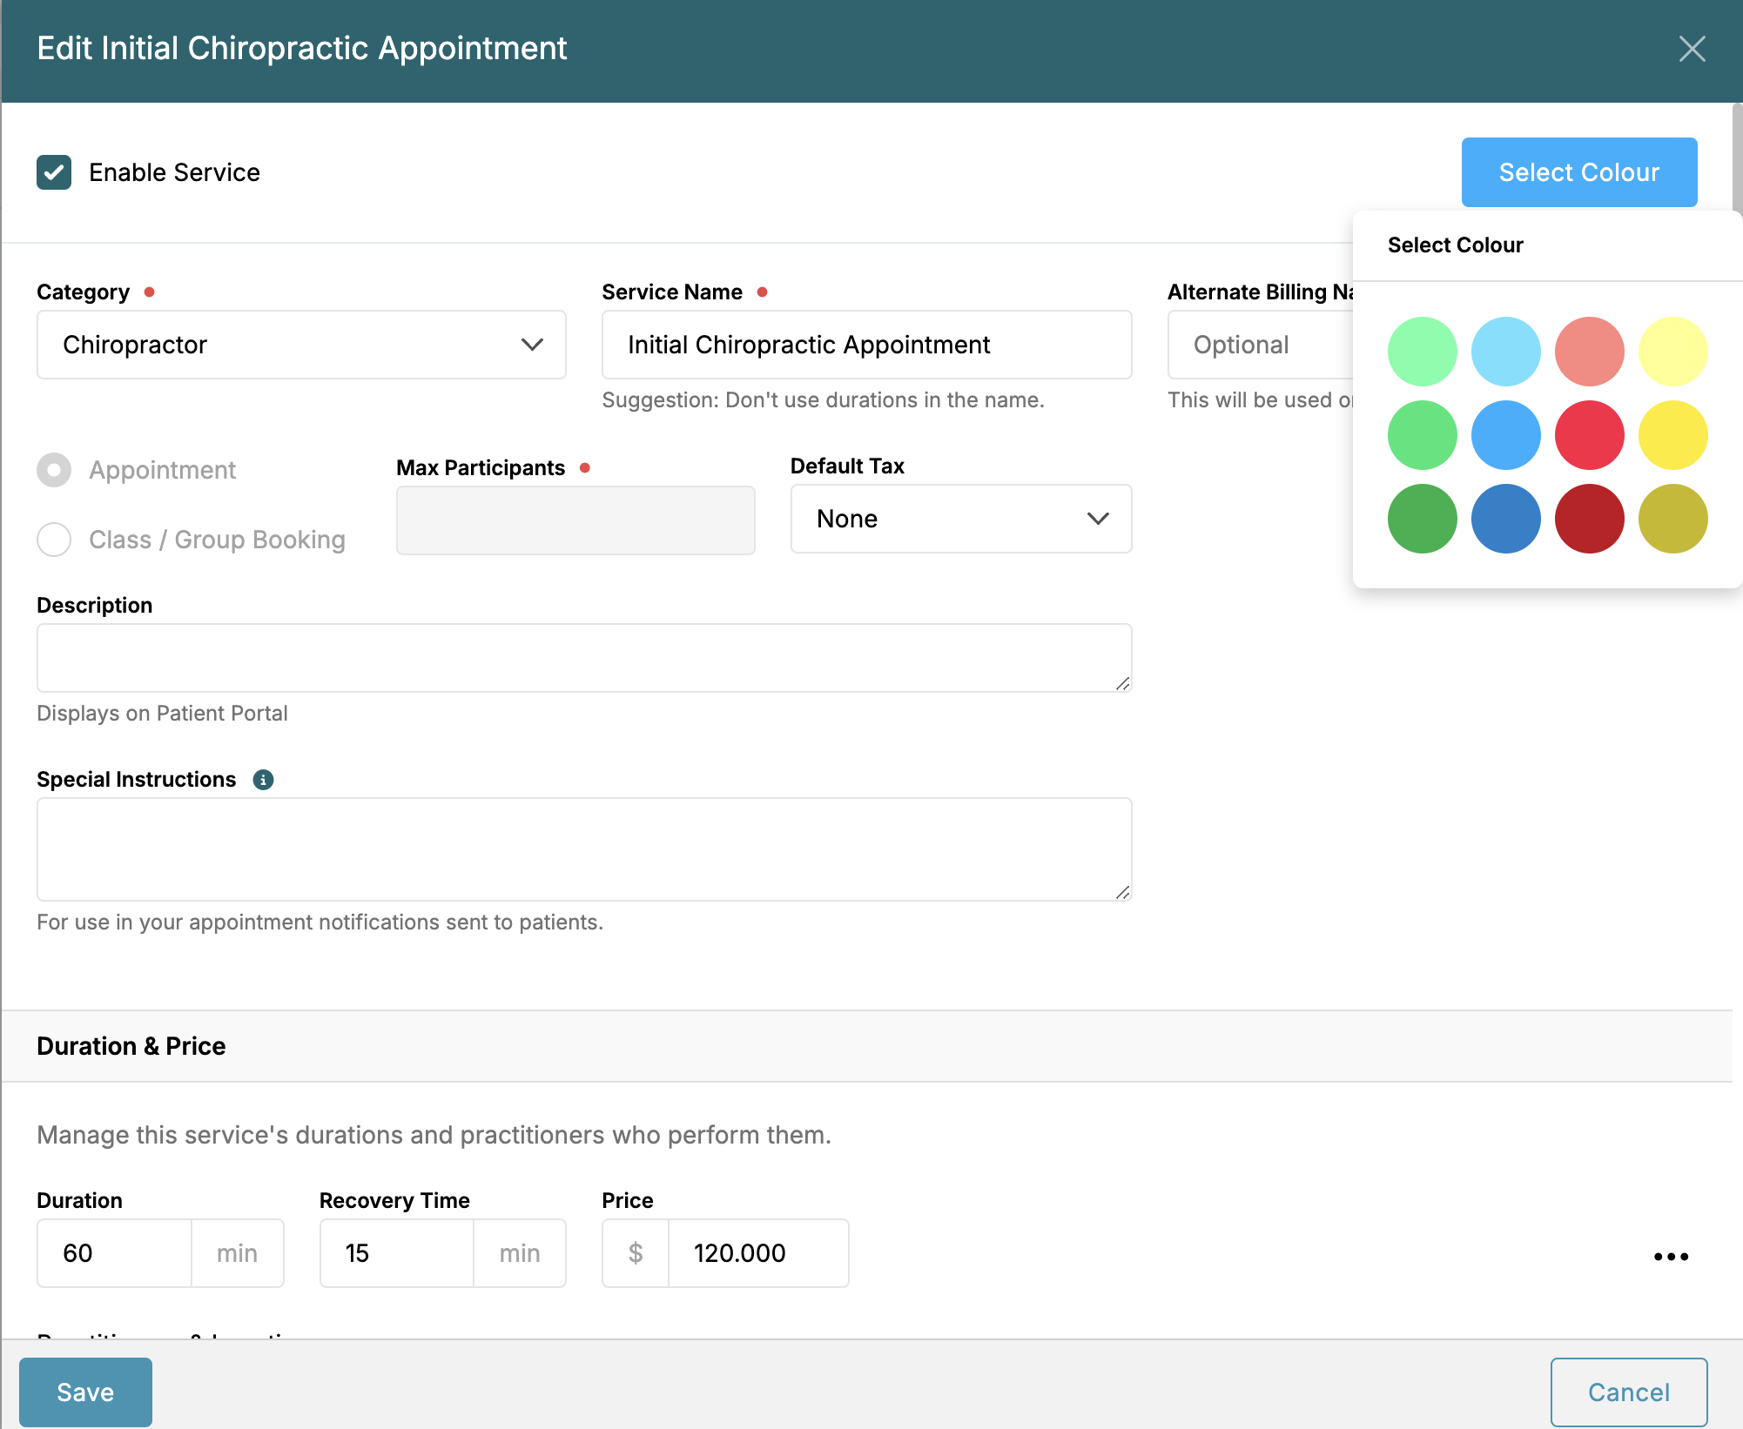The image size is (1743, 1429).
Task: Choose Class / Group Booking radio option
Action: 54,540
